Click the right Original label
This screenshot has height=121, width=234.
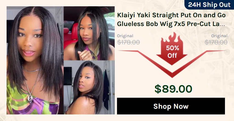(x=219, y=36)
